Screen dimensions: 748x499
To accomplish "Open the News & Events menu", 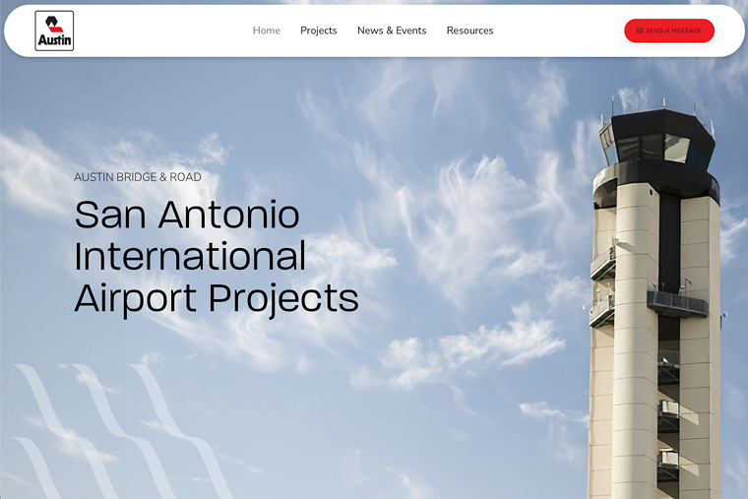I will click(x=392, y=31).
